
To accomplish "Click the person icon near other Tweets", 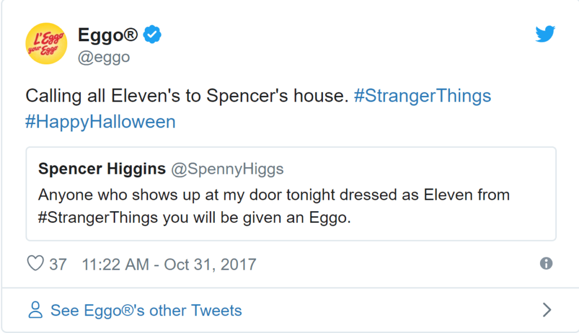I will click(36, 310).
